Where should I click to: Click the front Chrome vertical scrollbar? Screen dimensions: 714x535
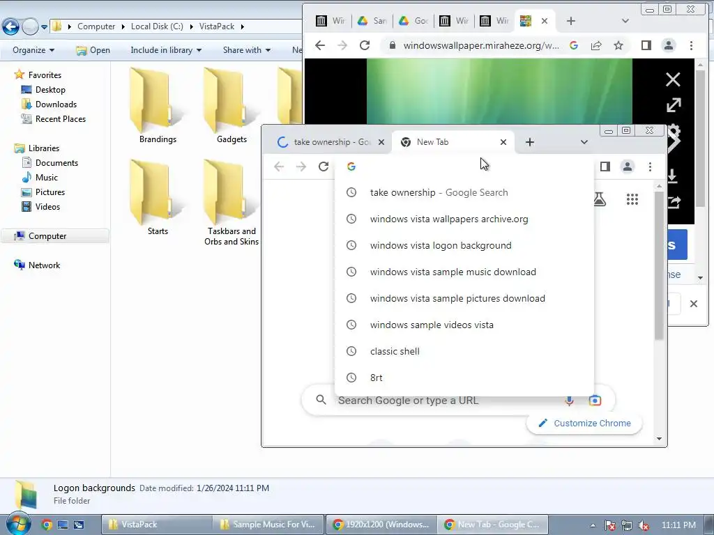pos(659,265)
